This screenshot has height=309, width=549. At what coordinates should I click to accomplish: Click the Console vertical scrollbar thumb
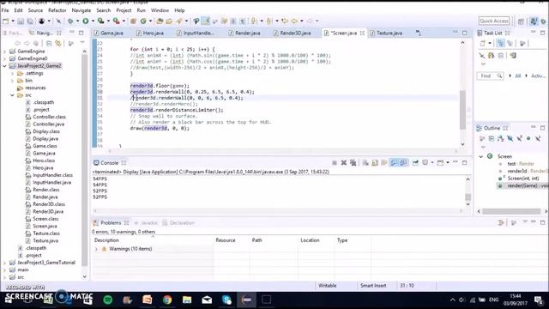pyautogui.click(x=468, y=197)
